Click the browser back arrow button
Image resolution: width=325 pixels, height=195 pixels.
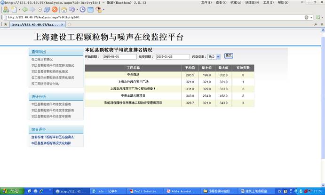click(x=24, y=9)
